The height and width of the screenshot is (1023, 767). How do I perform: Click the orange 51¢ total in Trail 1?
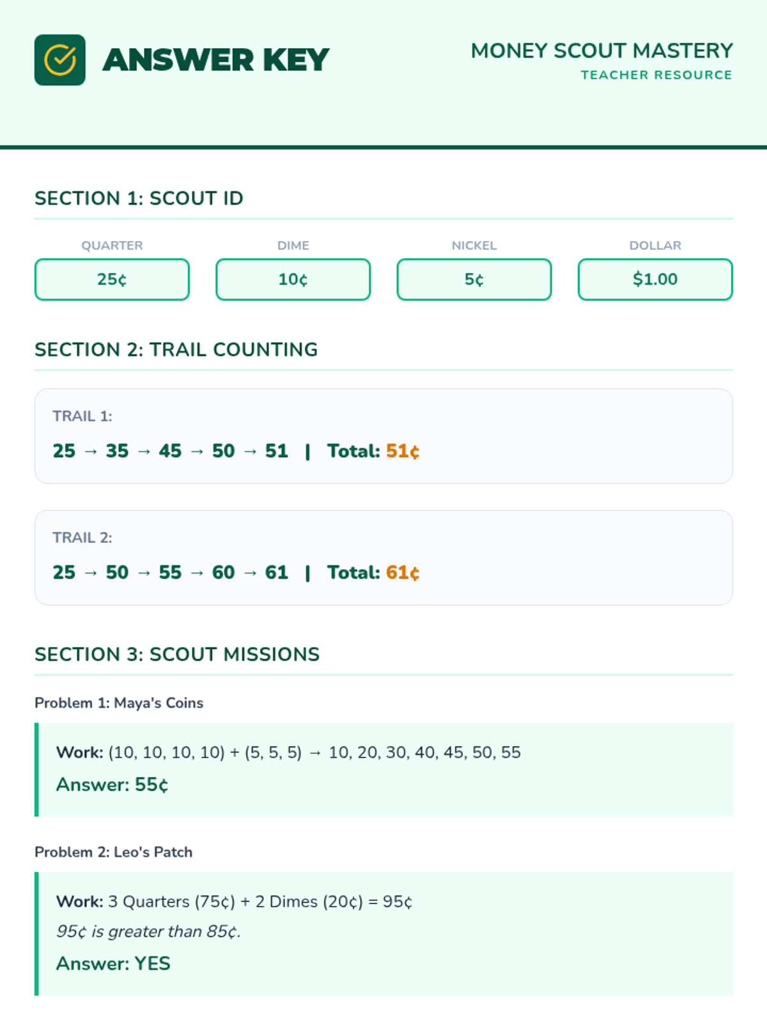pos(403,451)
